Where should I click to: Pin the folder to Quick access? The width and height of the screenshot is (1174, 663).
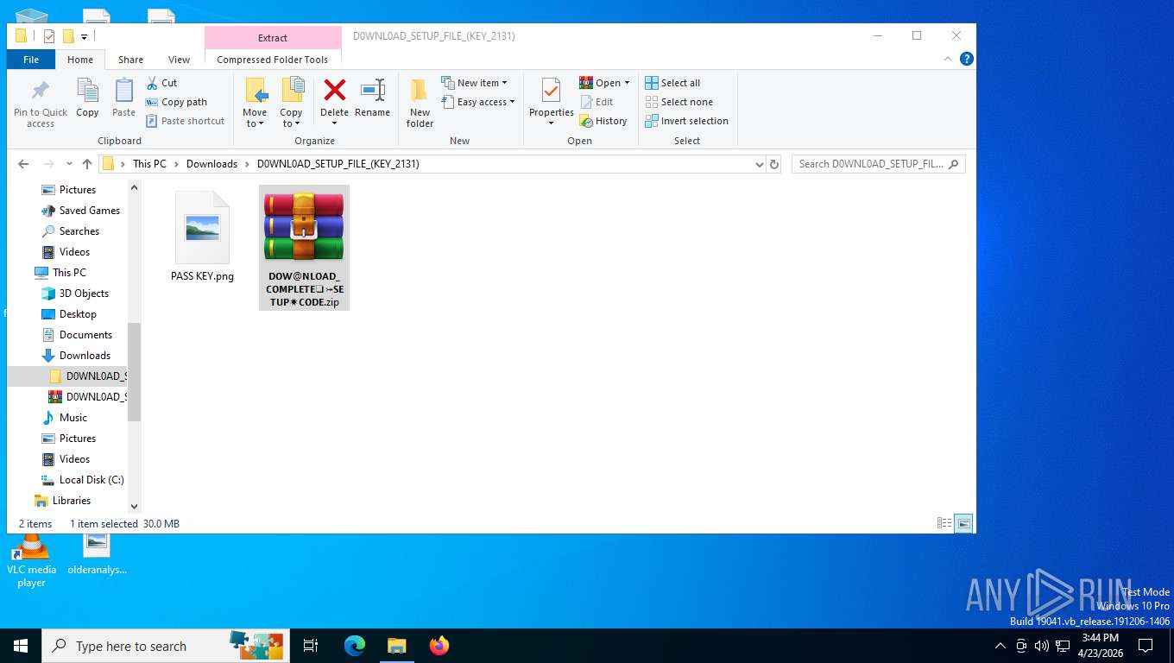pyautogui.click(x=40, y=104)
